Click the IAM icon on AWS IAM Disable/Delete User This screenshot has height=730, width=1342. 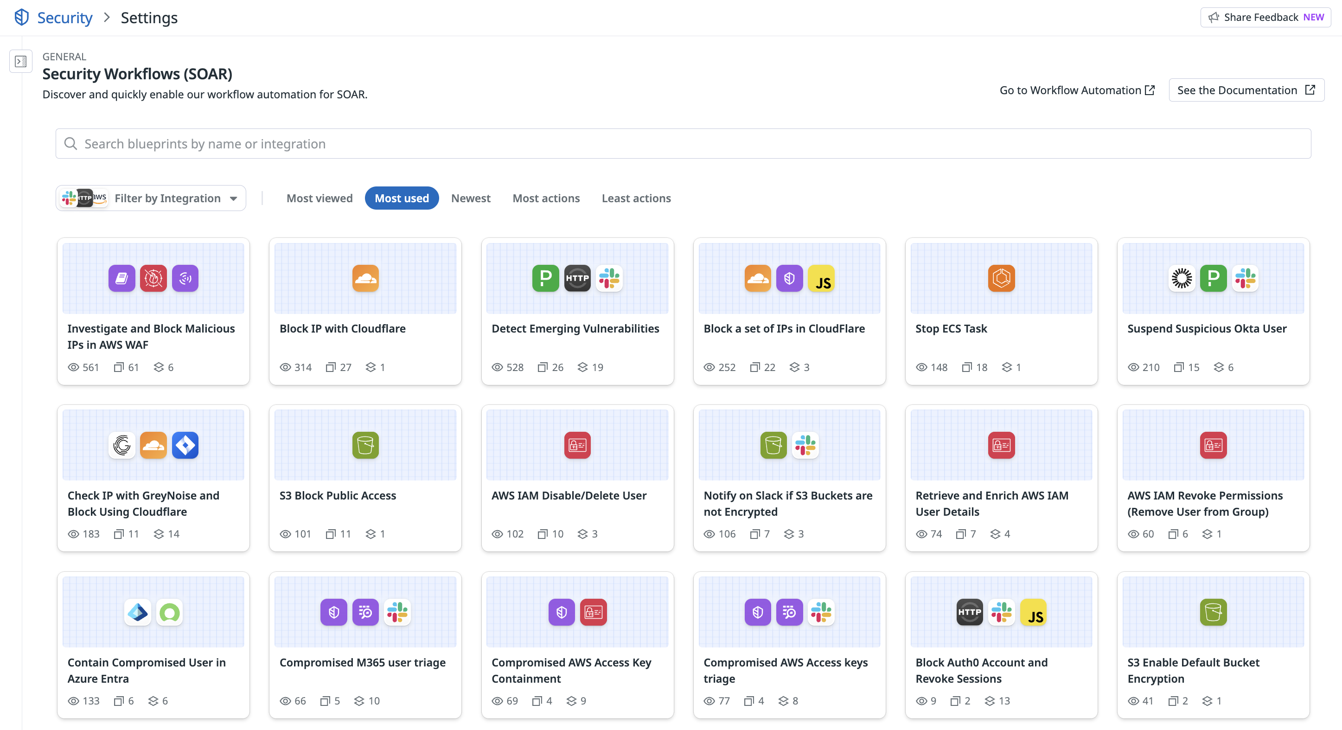point(577,445)
